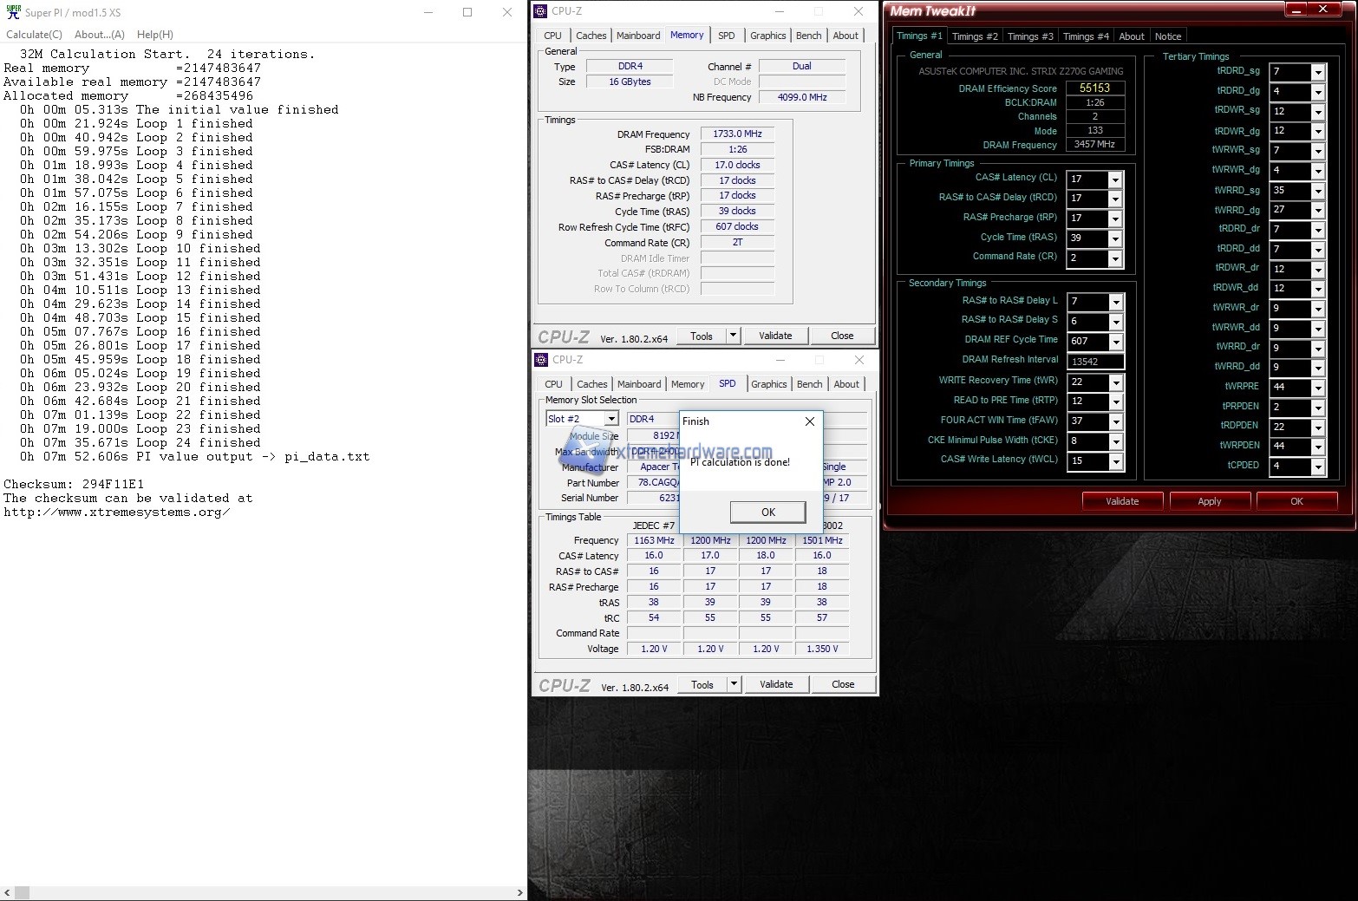Open the Calculate menu in Super PI
1358x901 pixels.
pyautogui.click(x=34, y=35)
